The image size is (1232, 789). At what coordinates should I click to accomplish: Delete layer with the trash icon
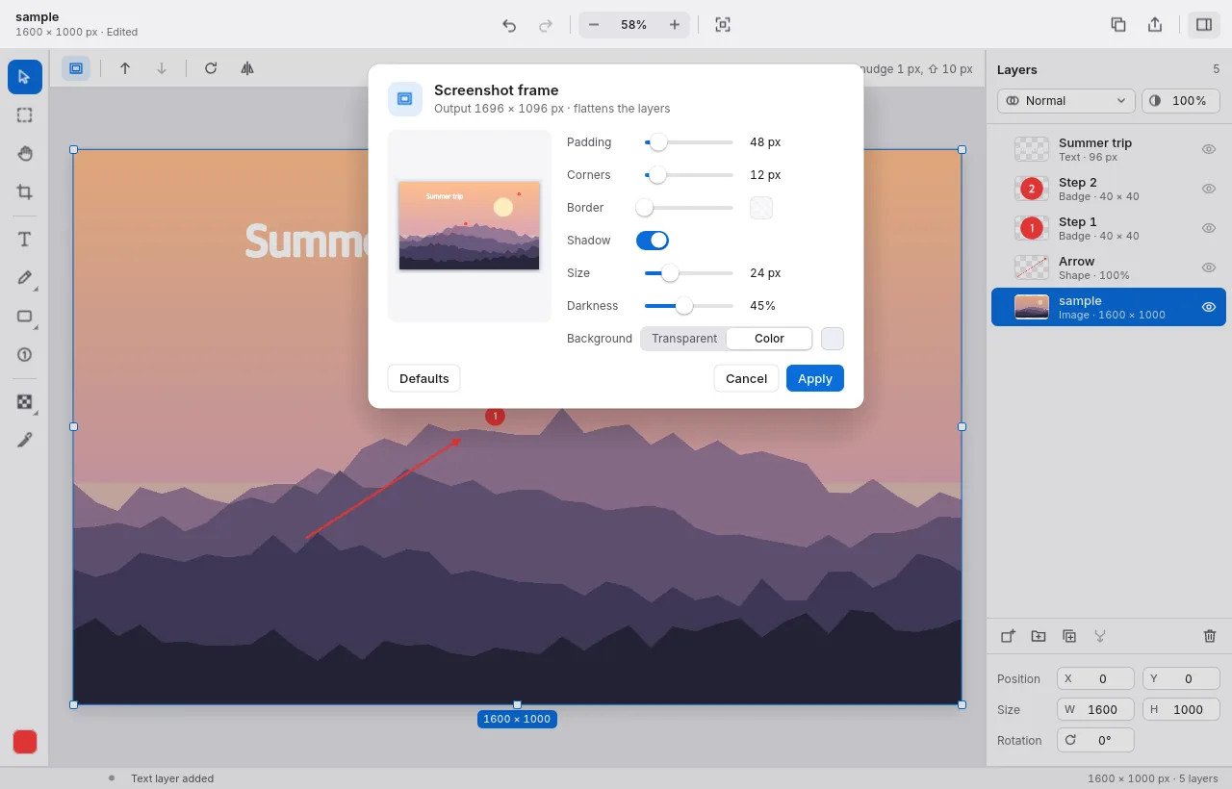pyautogui.click(x=1210, y=636)
